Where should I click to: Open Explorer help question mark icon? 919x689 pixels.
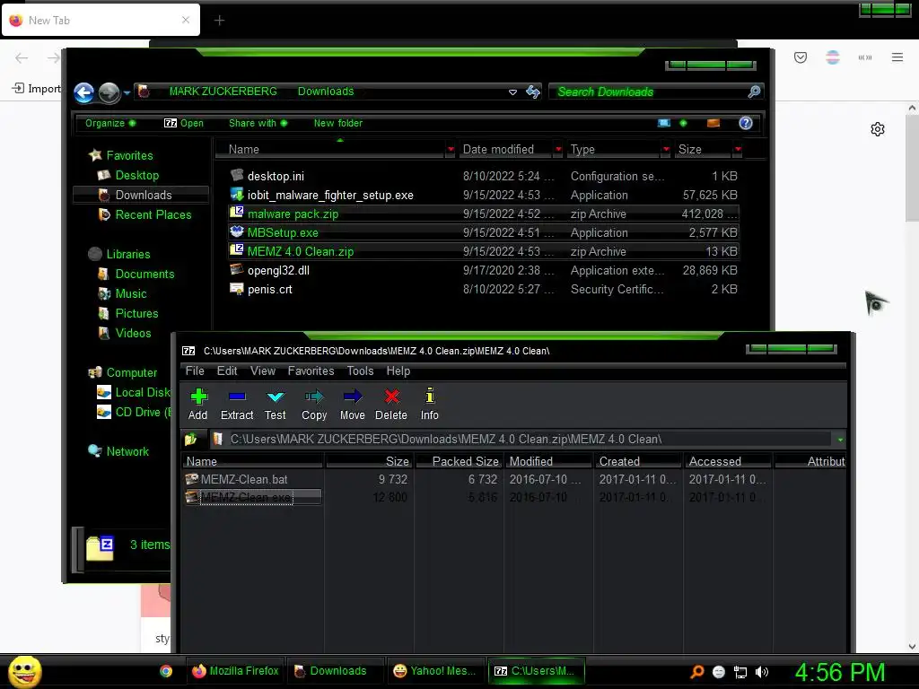(746, 123)
